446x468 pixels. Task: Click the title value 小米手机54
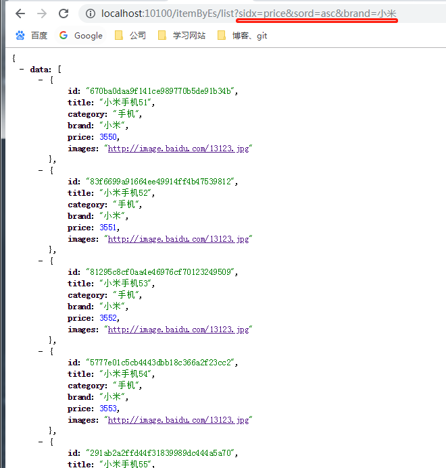pos(126,374)
